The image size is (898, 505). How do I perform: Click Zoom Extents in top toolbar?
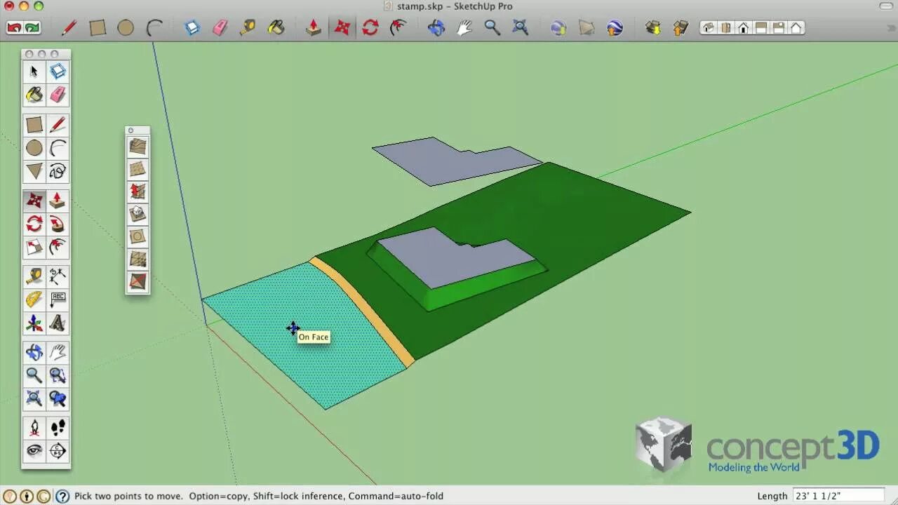click(x=521, y=28)
